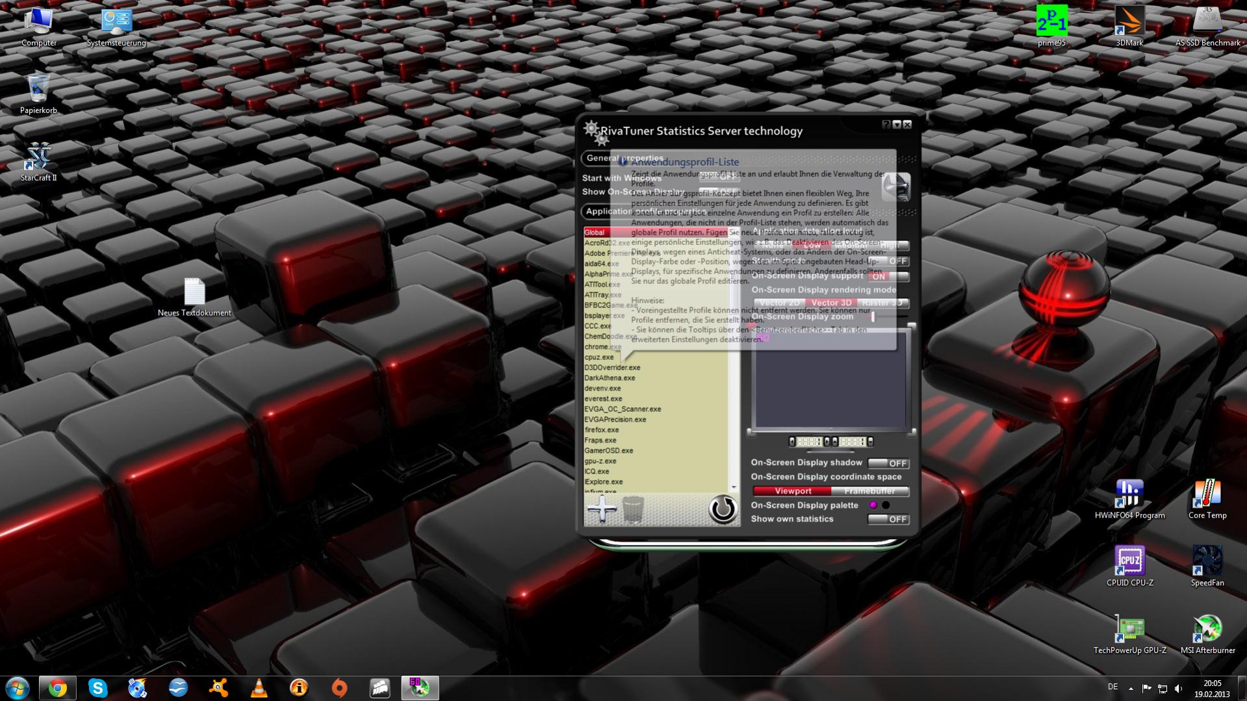Select IExplore.exe in the profile list
Screen dimensions: 1247x701
(656, 482)
